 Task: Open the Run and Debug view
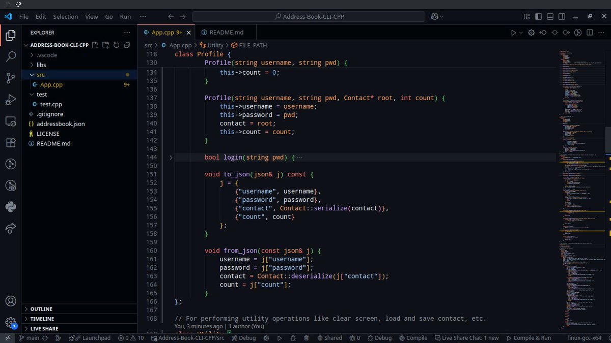pyautogui.click(x=11, y=100)
